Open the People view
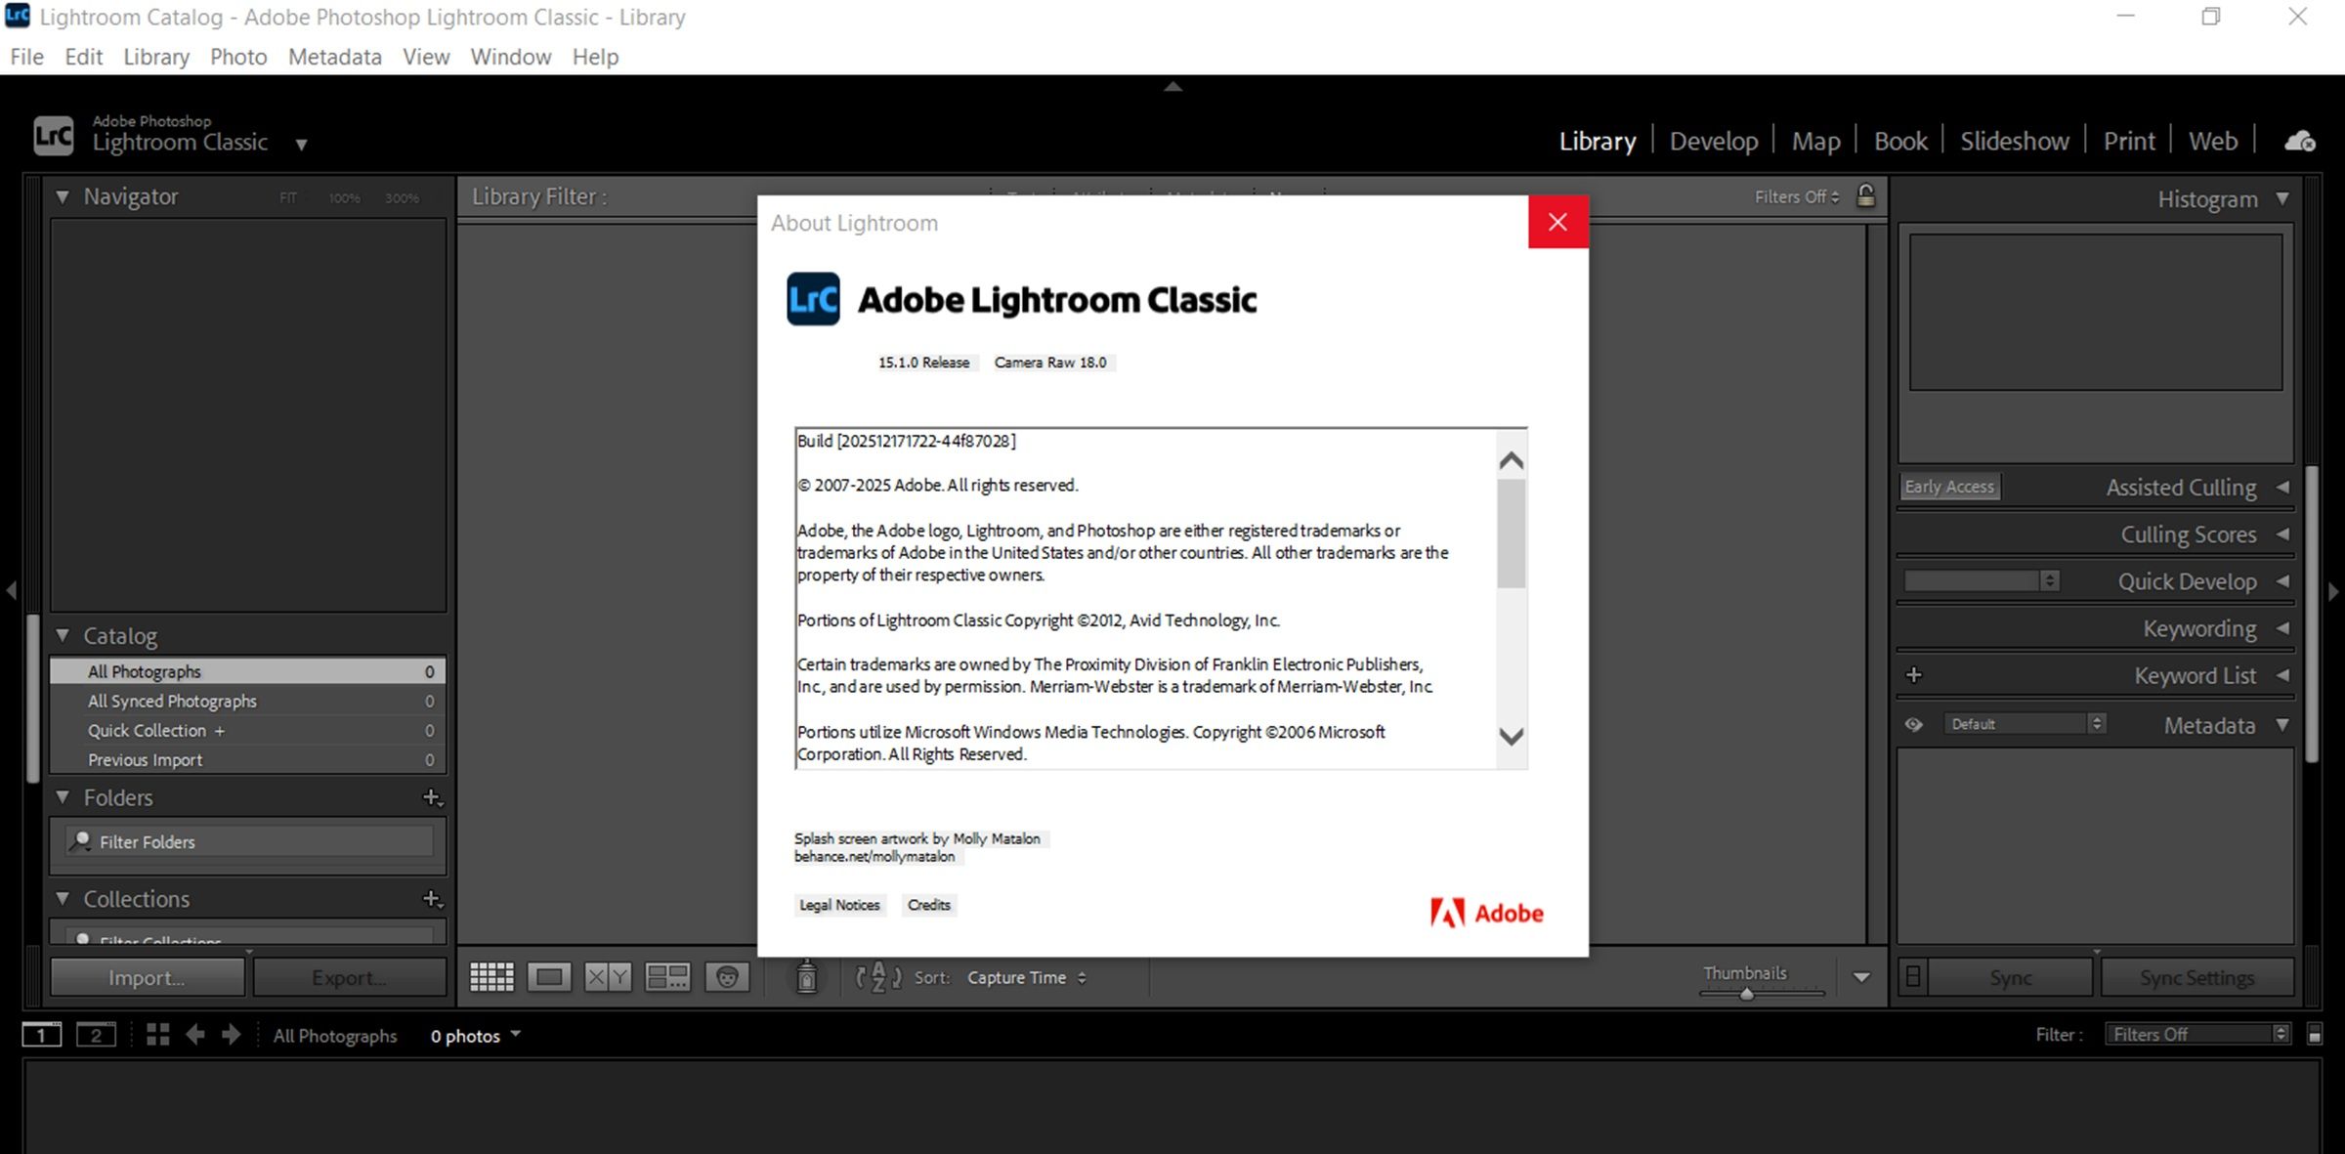This screenshot has width=2345, height=1154. tap(728, 976)
